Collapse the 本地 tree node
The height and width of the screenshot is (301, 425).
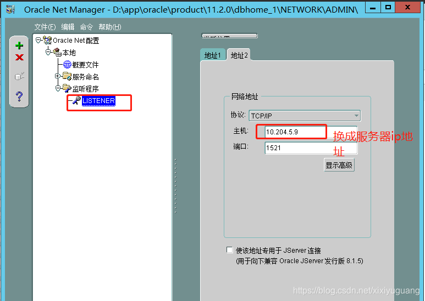[x=48, y=52]
